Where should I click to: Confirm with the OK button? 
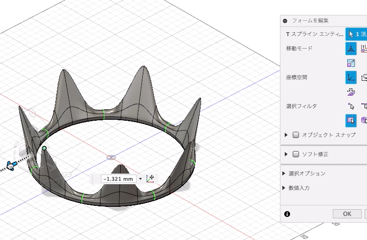pyautogui.click(x=347, y=214)
